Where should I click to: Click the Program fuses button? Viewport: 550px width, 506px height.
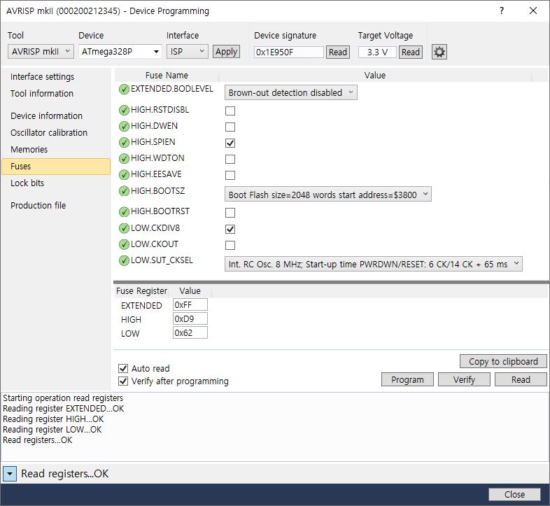tap(407, 380)
